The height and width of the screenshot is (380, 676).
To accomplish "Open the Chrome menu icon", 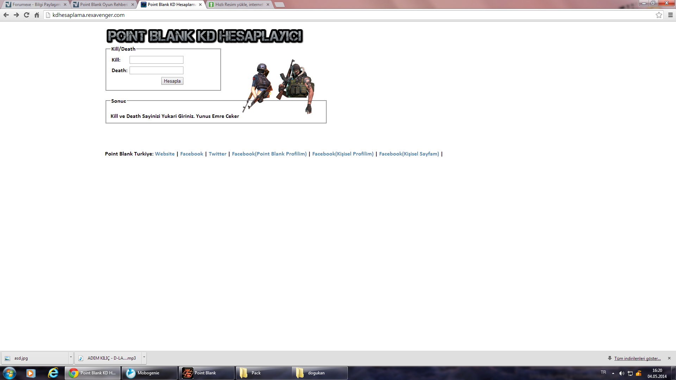I will 670,15.
